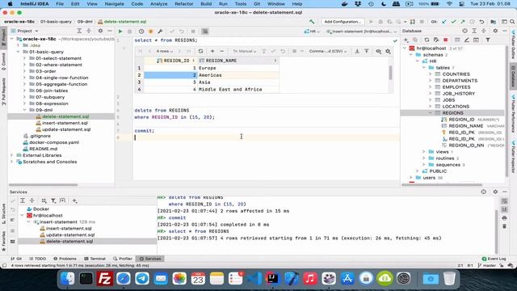This screenshot has width=517, height=291.
Task: Expand the views node in Database tree
Action: point(424,152)
